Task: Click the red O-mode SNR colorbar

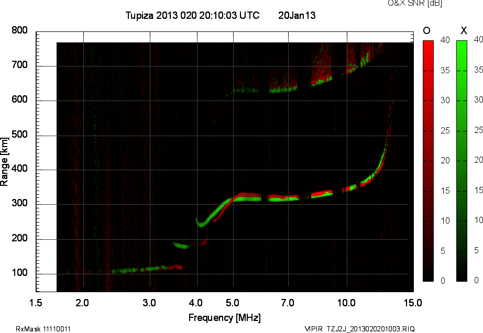Action: 428,161
